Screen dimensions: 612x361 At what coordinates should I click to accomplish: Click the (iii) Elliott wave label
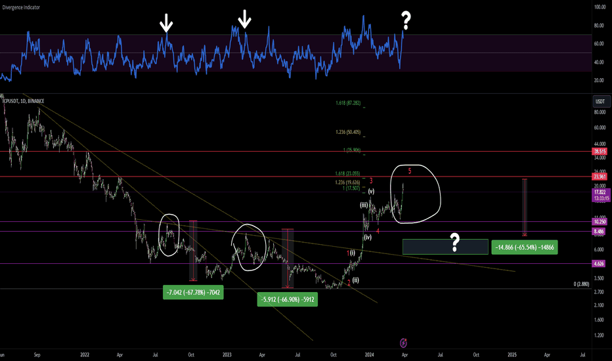pyautogui.click(x=364, y=205)
